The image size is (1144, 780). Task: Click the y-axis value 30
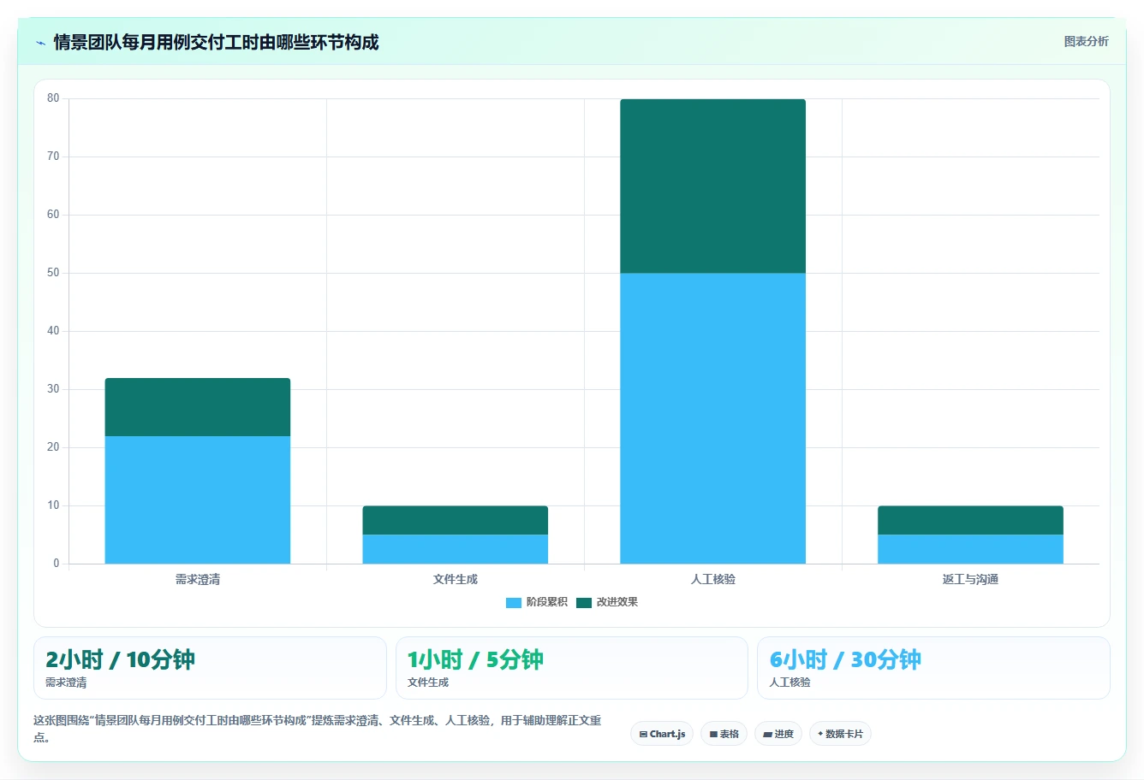pos(53,389)
